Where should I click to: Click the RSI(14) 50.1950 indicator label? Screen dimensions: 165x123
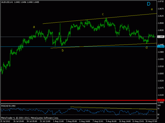point(8,106)
